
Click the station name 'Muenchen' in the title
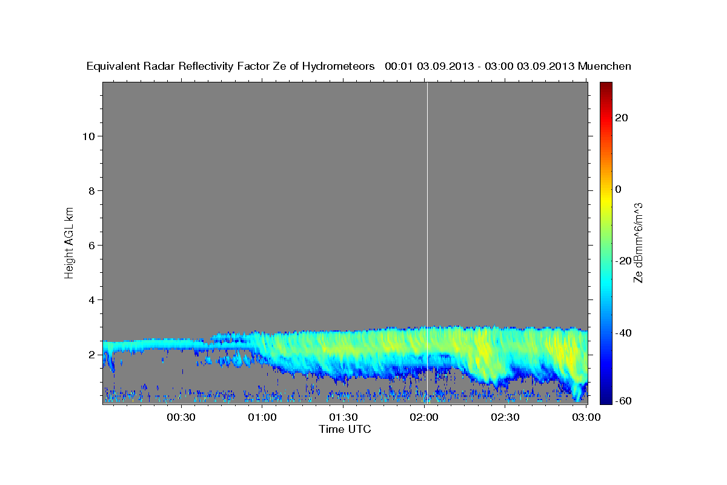[x=605, y=66]
